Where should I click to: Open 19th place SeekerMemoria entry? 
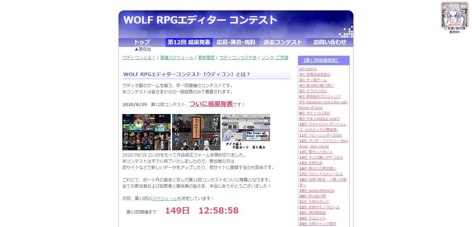click(317, 191)
